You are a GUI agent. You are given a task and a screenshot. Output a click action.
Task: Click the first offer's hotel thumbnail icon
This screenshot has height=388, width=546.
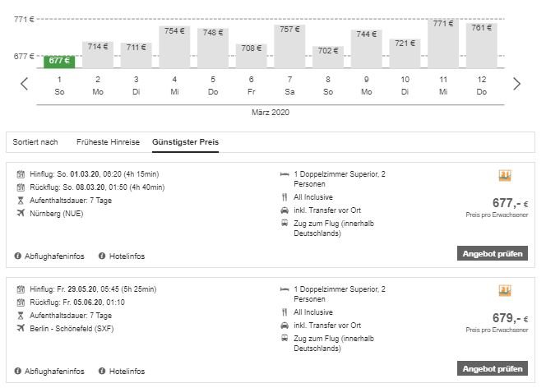pos(506,176)
